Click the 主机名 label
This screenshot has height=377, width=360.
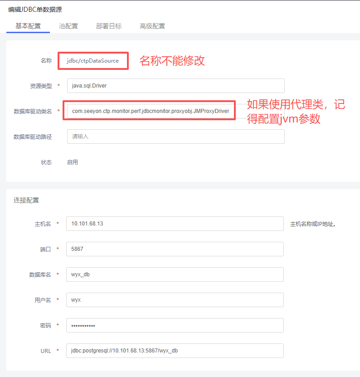pos(43,224)
